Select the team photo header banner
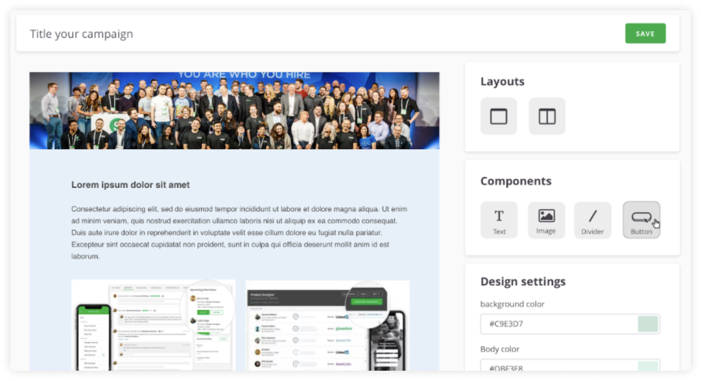The height and width of the screenshot is (381, 701). 234,111
